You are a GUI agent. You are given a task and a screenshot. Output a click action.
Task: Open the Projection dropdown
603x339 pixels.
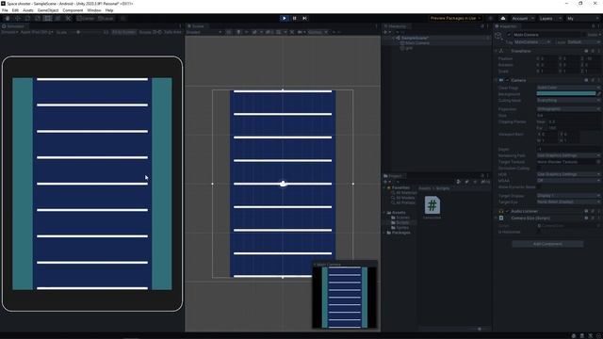click(x=568, y=109)
